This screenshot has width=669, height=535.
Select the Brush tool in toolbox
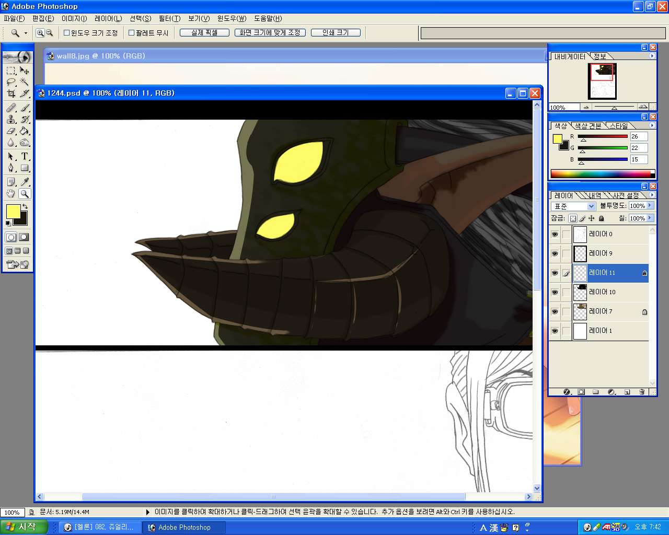coord(25,108)
